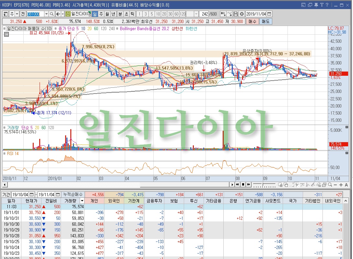Select the 년 (yearly) period toggle
Image resolution: width=353 pixels, height=259 pixels.
(113, 14)
